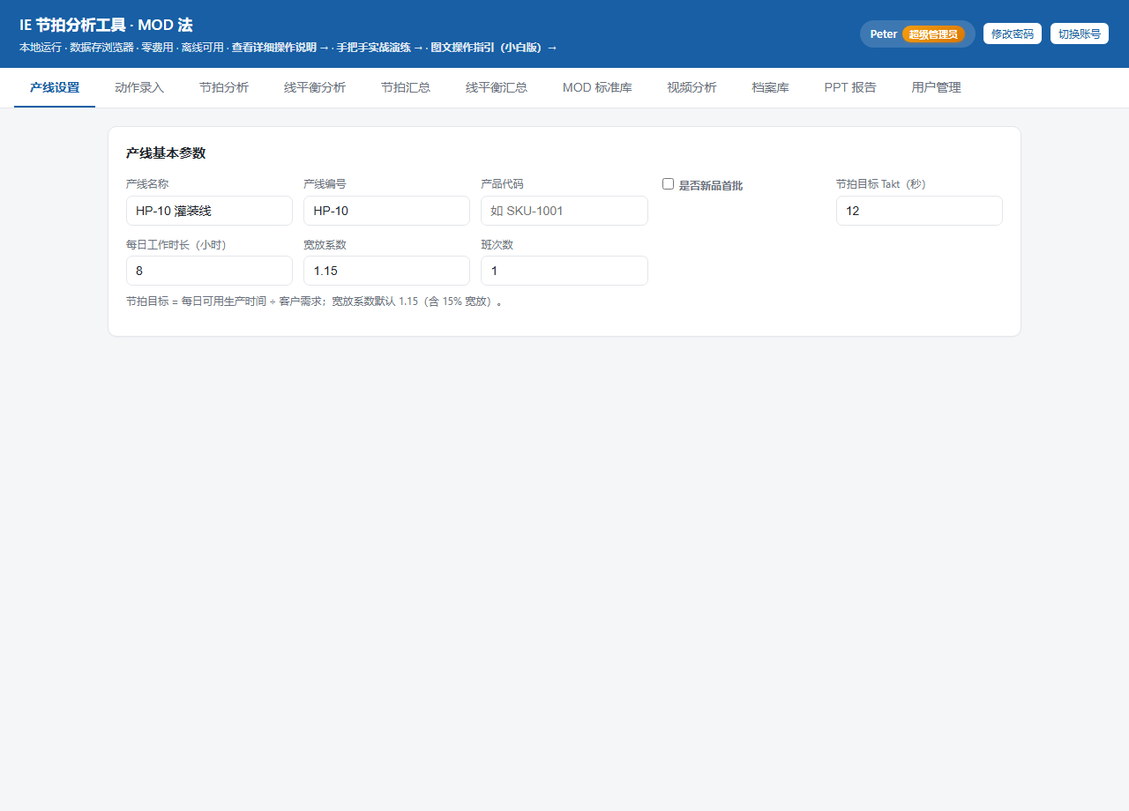Click the 产品代码 input field
Screen dimensions: 1129x811
click(x=564, y=211)
